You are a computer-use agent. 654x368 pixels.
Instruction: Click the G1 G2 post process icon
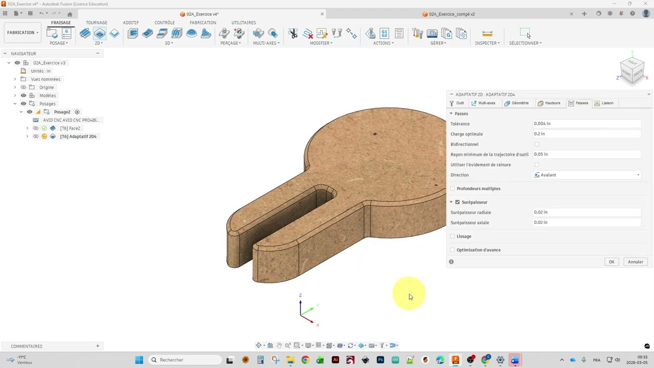click(x=384, y=33)
